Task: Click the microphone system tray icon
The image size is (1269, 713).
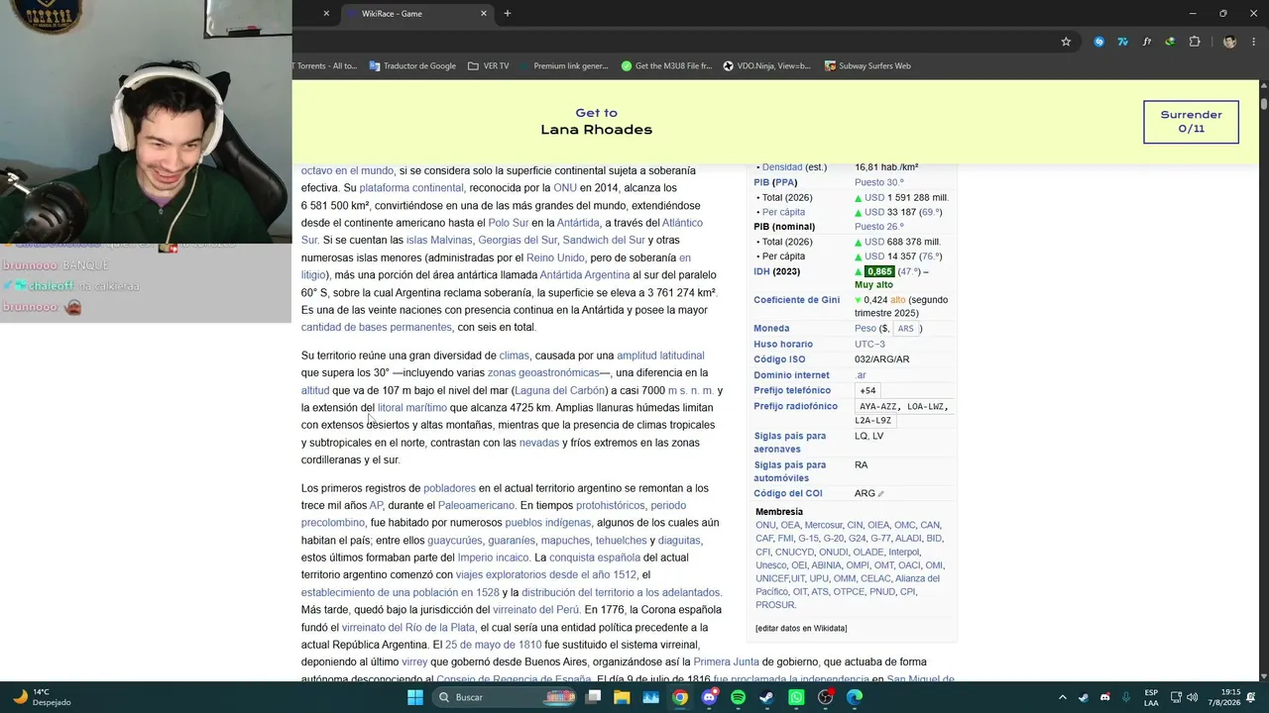Action: coord(1127,697)
